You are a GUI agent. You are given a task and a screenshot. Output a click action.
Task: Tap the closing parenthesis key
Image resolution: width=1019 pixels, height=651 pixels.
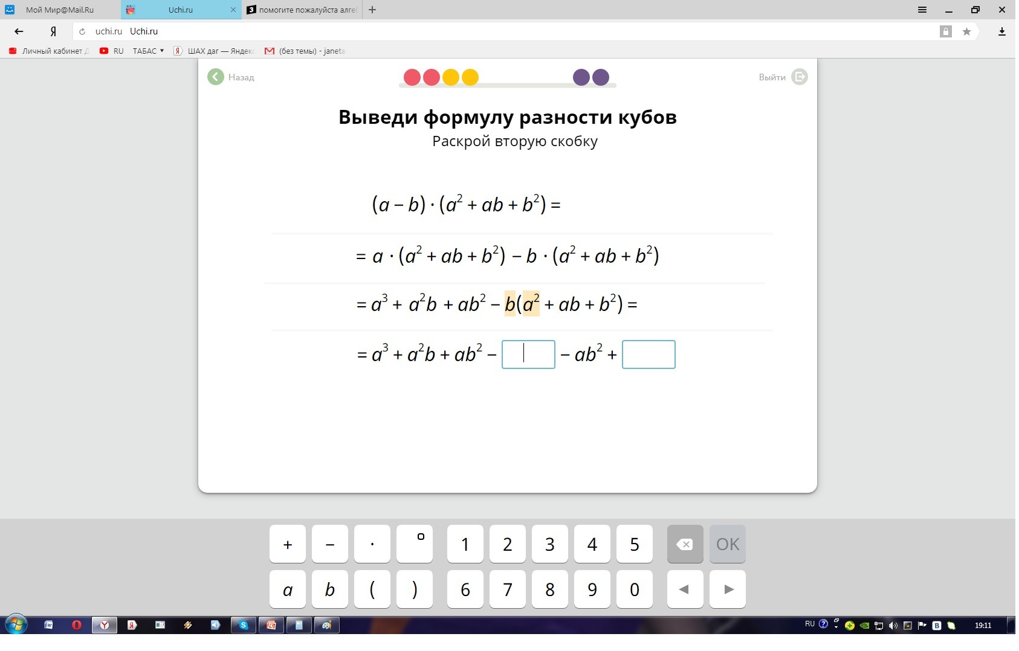click(x=415, y=589)
